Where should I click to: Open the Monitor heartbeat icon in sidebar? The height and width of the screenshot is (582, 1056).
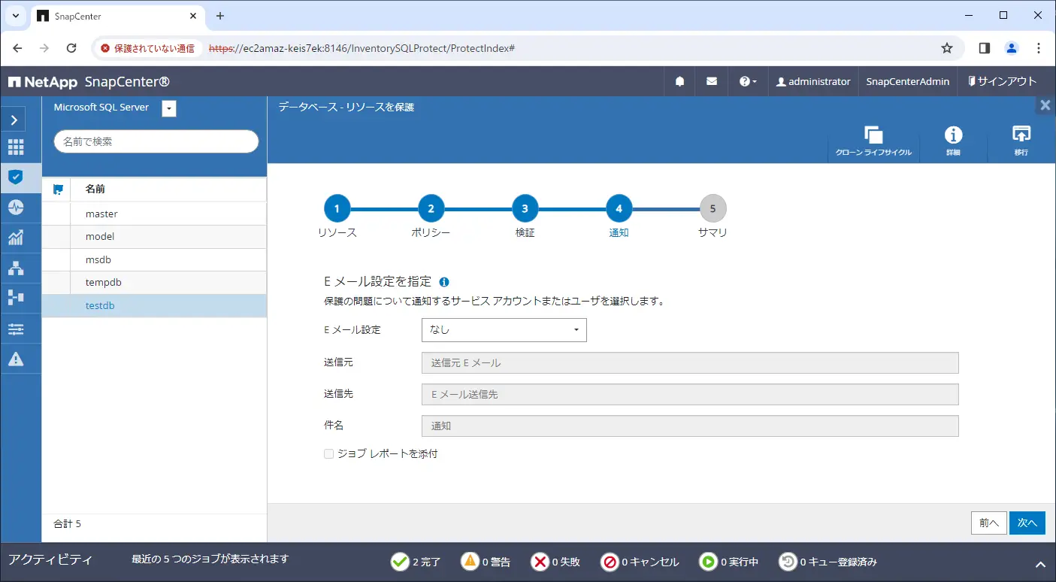[x=15, y=207]
